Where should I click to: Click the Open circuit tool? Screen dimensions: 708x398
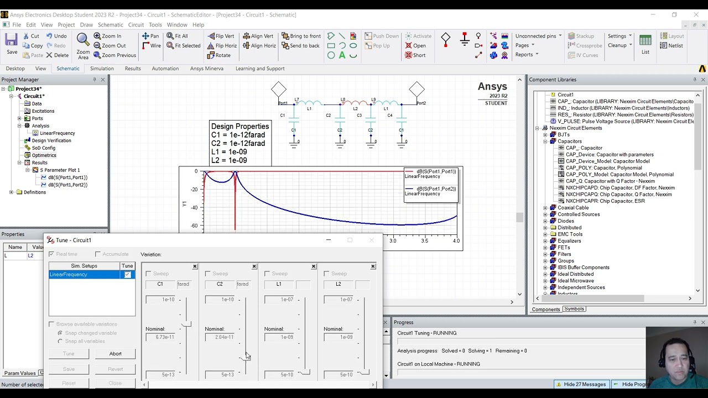point(415,46)
